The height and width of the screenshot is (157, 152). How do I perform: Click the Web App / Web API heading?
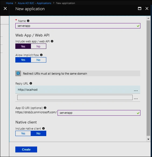[x=33, y=35]
